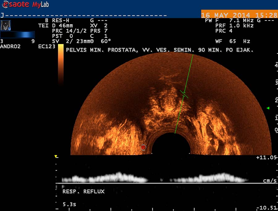Click the red probe orientation marker

143,148
